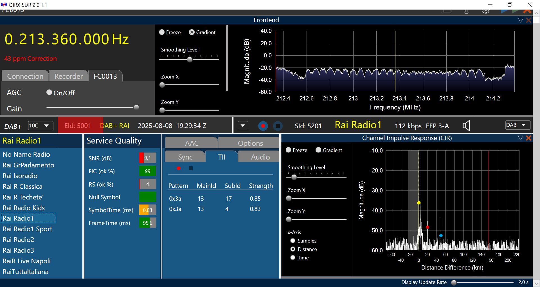Select the Samples x-Axis option
The width and height of the screenshot is (540, 287).
[293, 241]
